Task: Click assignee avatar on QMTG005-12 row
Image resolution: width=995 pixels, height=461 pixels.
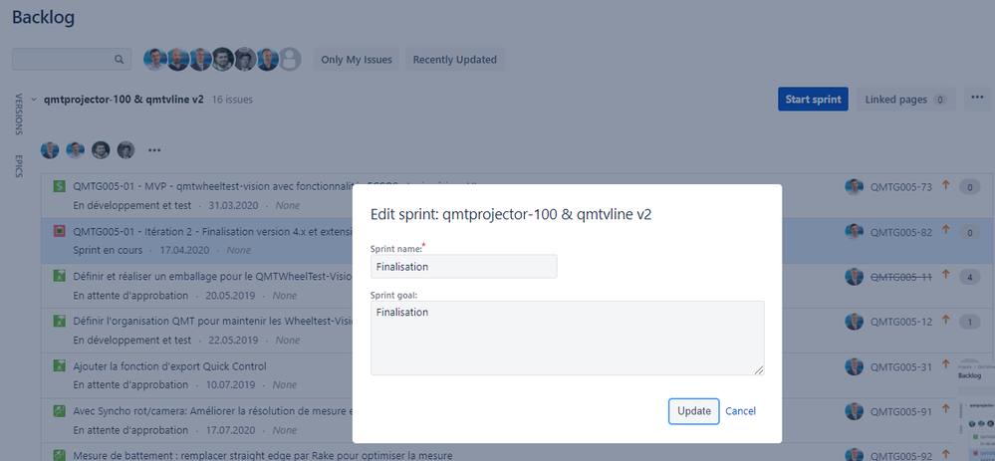Action: tap(855, 321)
